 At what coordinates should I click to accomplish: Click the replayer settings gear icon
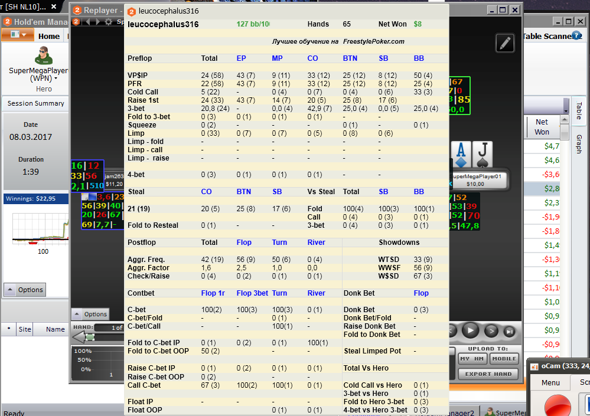point(108,22)
